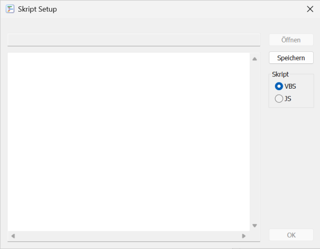
Task: Click the JS label text
Action: coord(288,98)
